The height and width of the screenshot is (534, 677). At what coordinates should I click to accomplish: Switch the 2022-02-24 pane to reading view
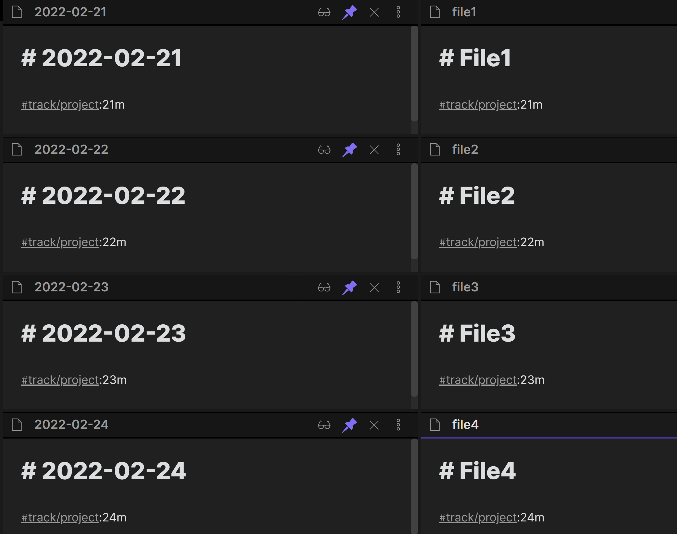325,425
